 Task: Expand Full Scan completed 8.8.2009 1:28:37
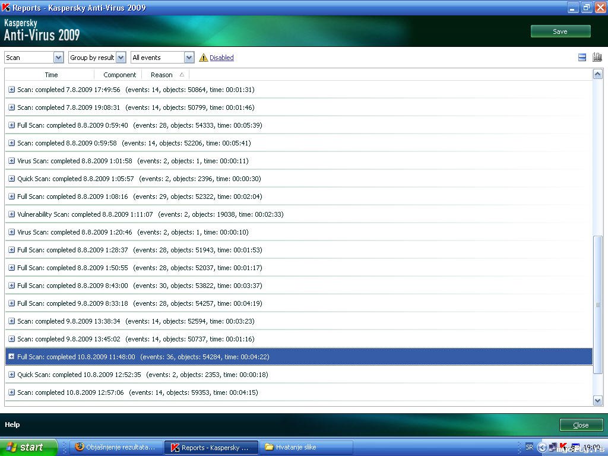(12, 250)
